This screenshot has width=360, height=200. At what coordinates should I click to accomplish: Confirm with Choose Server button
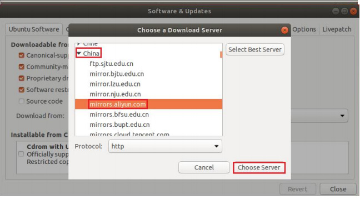point(259,167)
